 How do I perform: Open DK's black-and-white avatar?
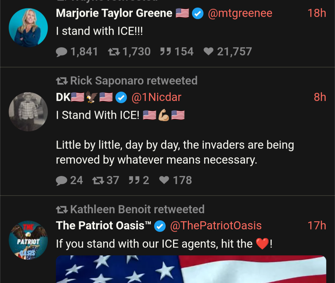tap(28, 112)
